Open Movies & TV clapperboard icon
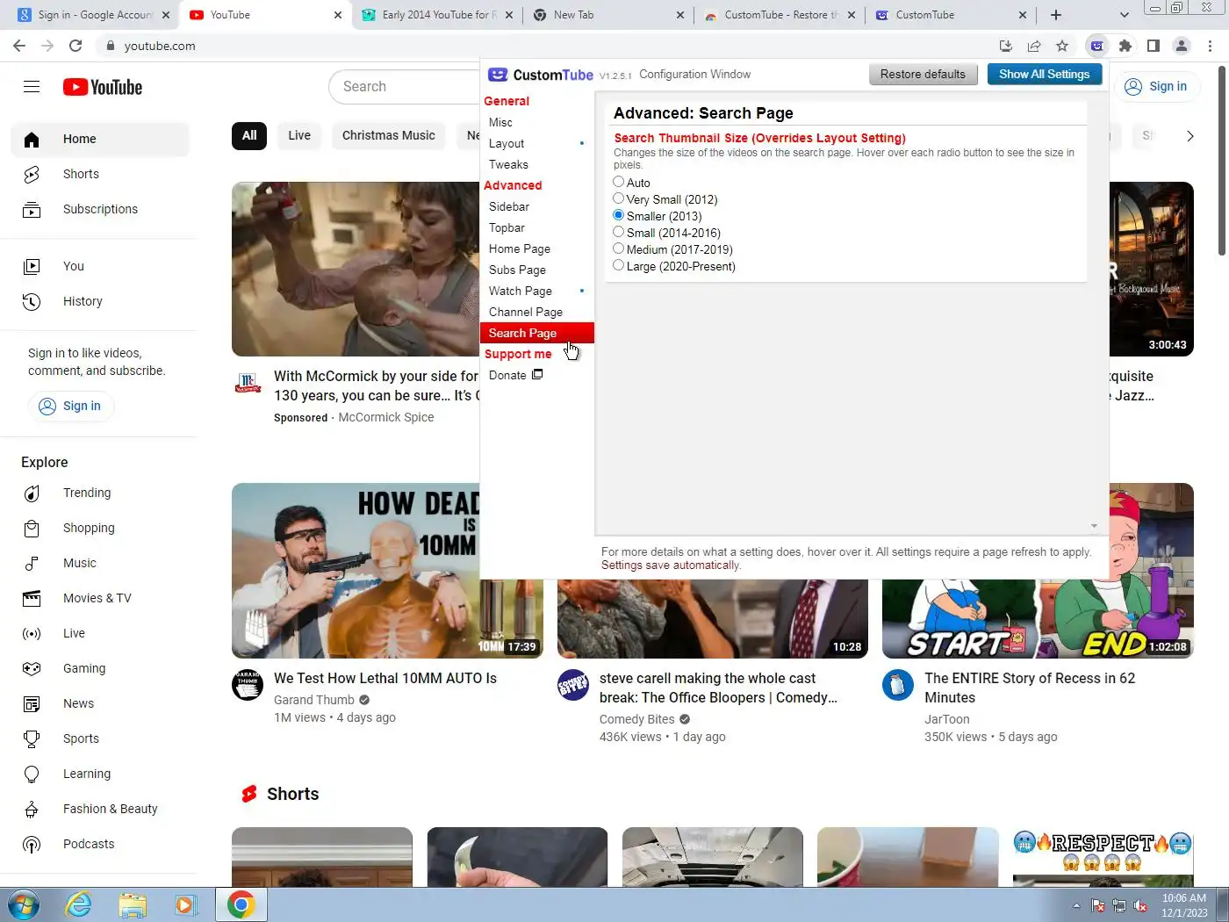1229x922 pixels. point(32,598)
